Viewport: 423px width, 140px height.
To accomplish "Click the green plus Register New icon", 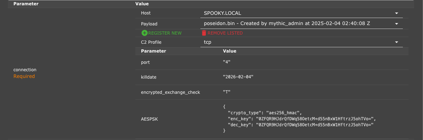I will tap(145, 33).
